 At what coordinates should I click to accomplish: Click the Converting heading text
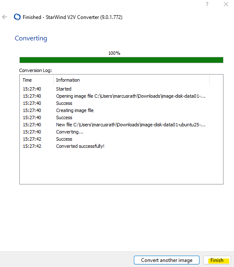31,38
